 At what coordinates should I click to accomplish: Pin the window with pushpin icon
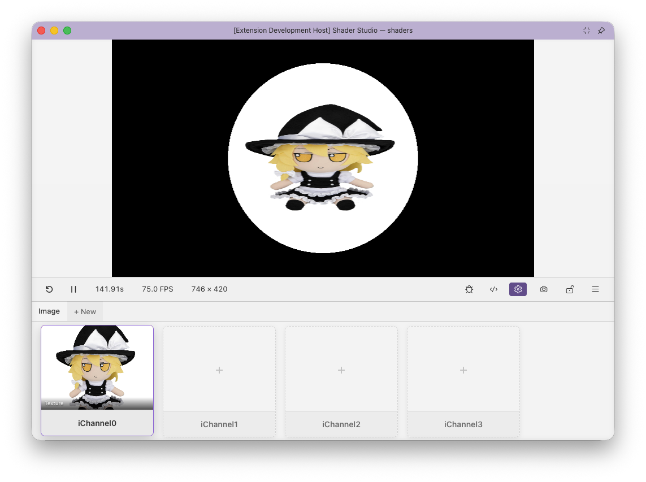[x=601, y=31]
